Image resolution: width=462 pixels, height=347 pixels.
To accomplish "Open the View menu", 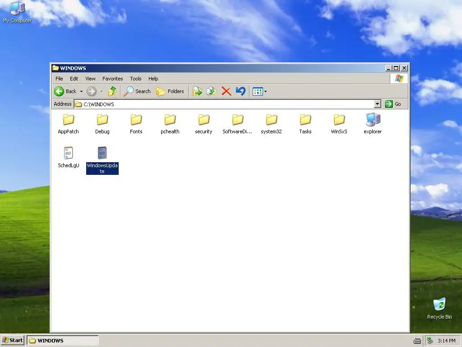I will [x=90, y=79].
